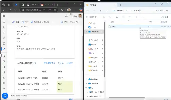Screen dimensions: 171x100
Task: Click the browser address bar URL
Action: pos(33,10)
